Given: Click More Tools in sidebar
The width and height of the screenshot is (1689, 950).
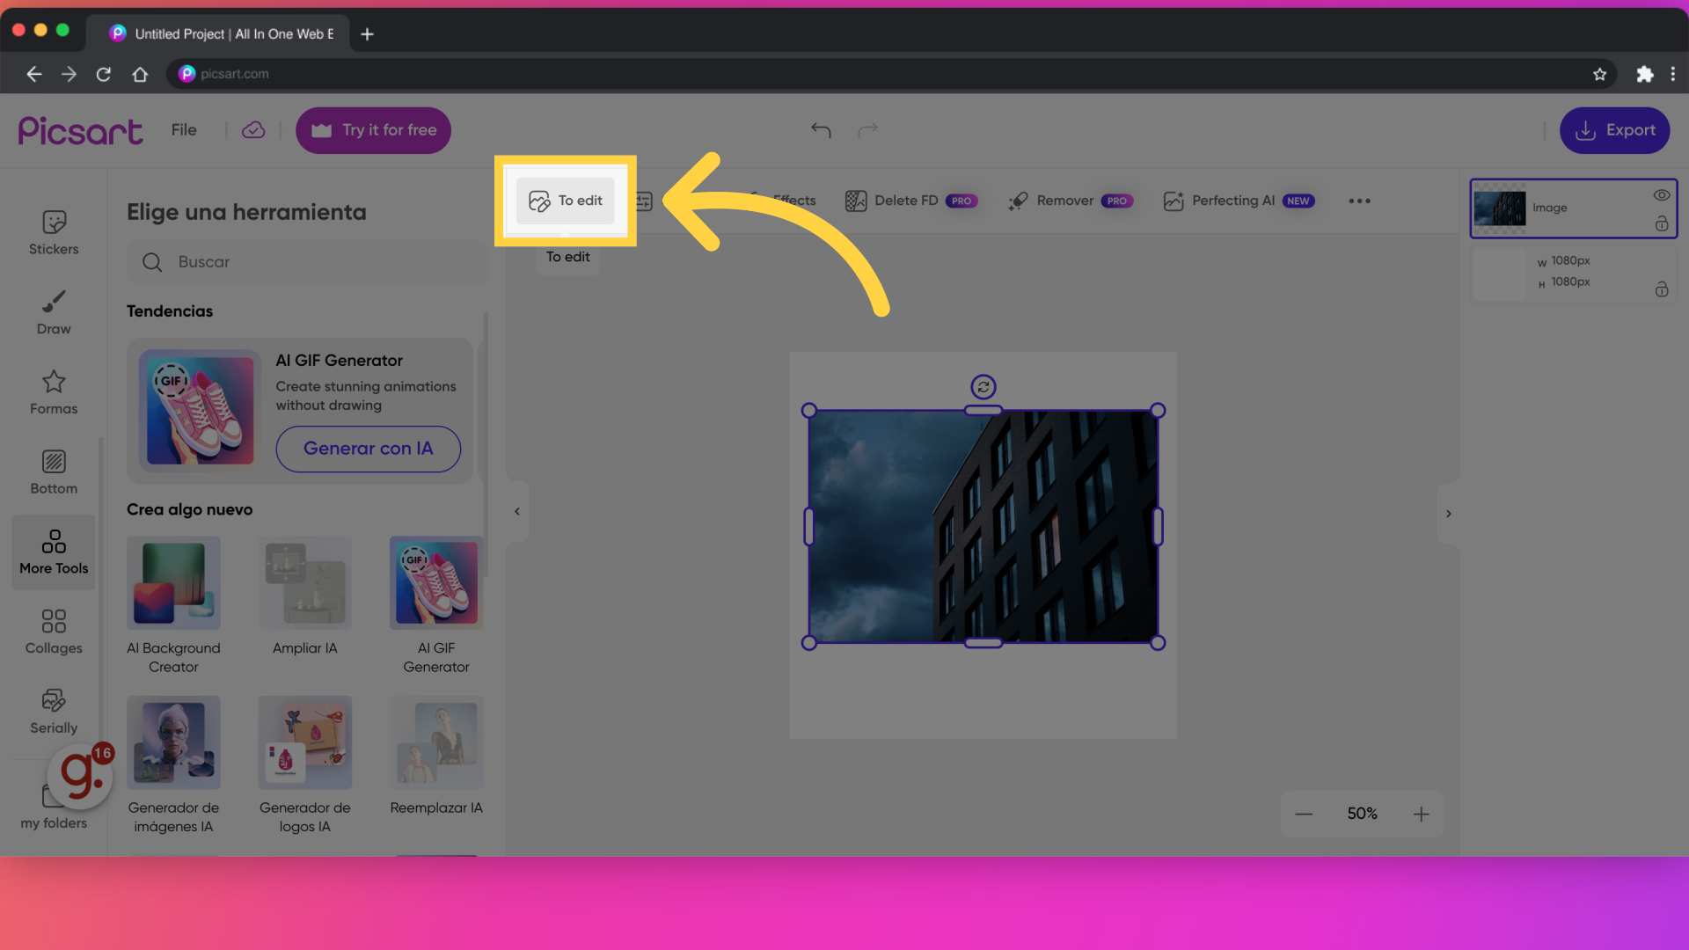Looking at the screenshot, I should point(54,549).
